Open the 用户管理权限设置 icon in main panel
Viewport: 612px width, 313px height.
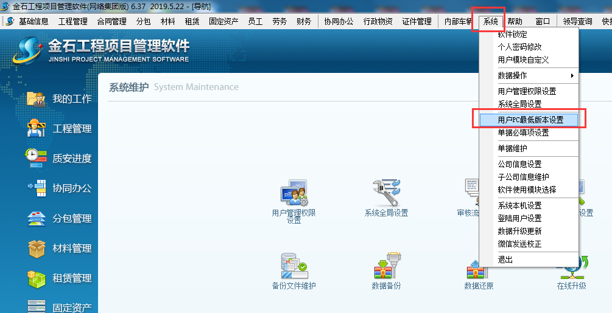[294, 193]
